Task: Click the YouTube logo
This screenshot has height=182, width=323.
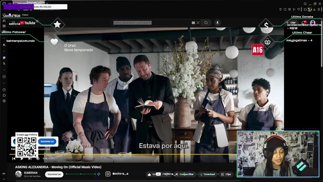Action: pyautogui.click(x=27, y=23)
